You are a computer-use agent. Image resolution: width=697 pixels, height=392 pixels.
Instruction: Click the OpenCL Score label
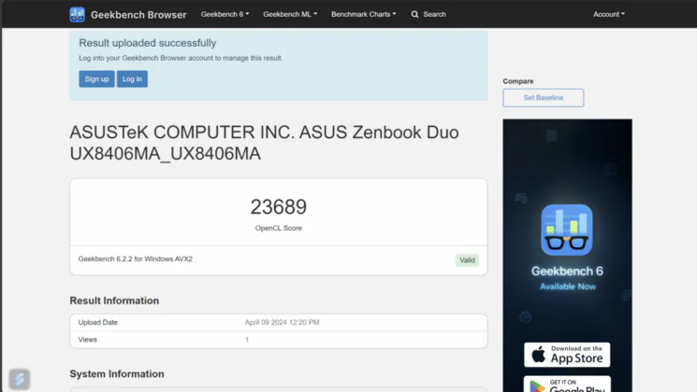click(278, 228)
